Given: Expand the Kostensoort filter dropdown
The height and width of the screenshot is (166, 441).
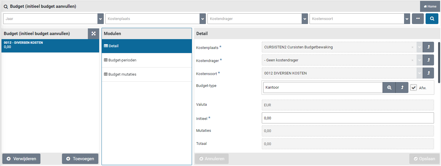Looking at the screenshot, I should [407, 19].
